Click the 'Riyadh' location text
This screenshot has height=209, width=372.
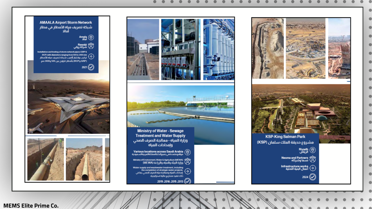coord(303,149)
